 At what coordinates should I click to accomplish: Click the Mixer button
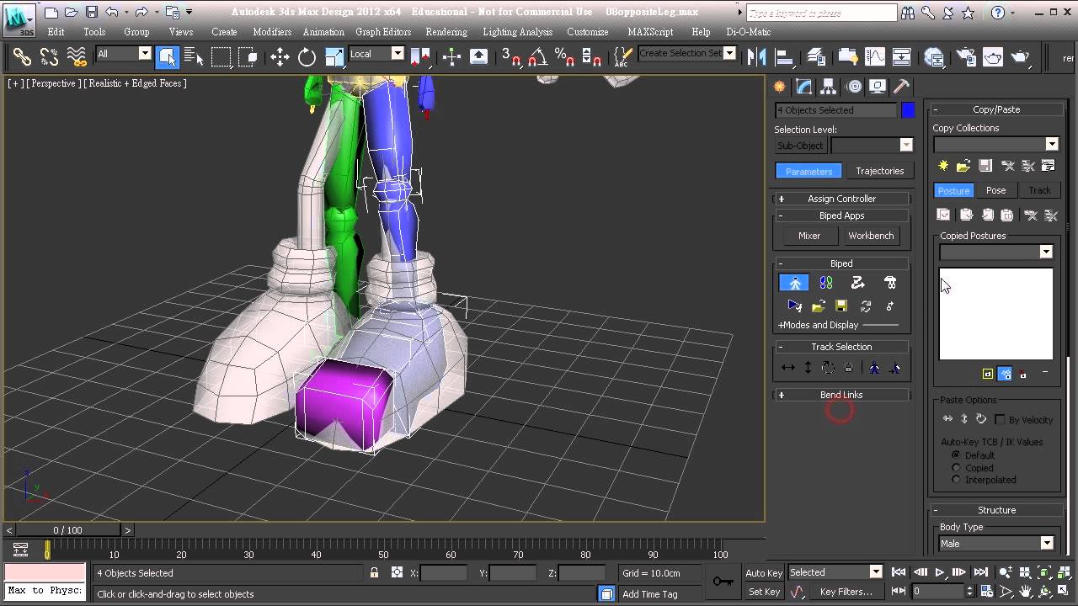809,236
